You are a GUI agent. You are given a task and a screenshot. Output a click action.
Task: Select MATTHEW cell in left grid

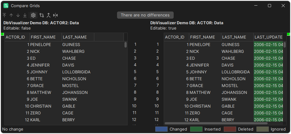[x=46, y=92]
